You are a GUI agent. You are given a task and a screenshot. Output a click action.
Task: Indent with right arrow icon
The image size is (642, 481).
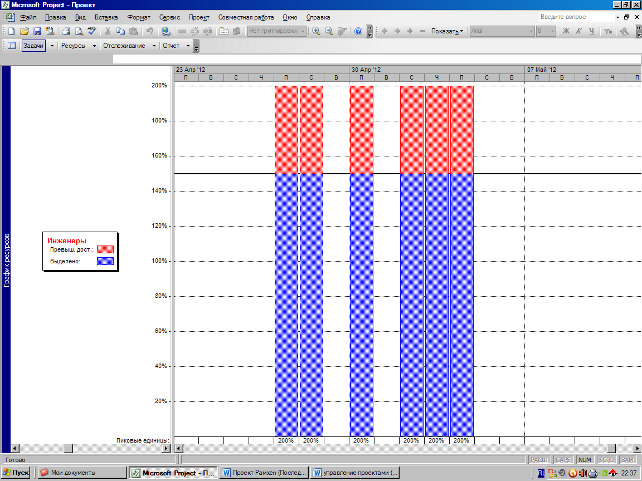[397, 31]
